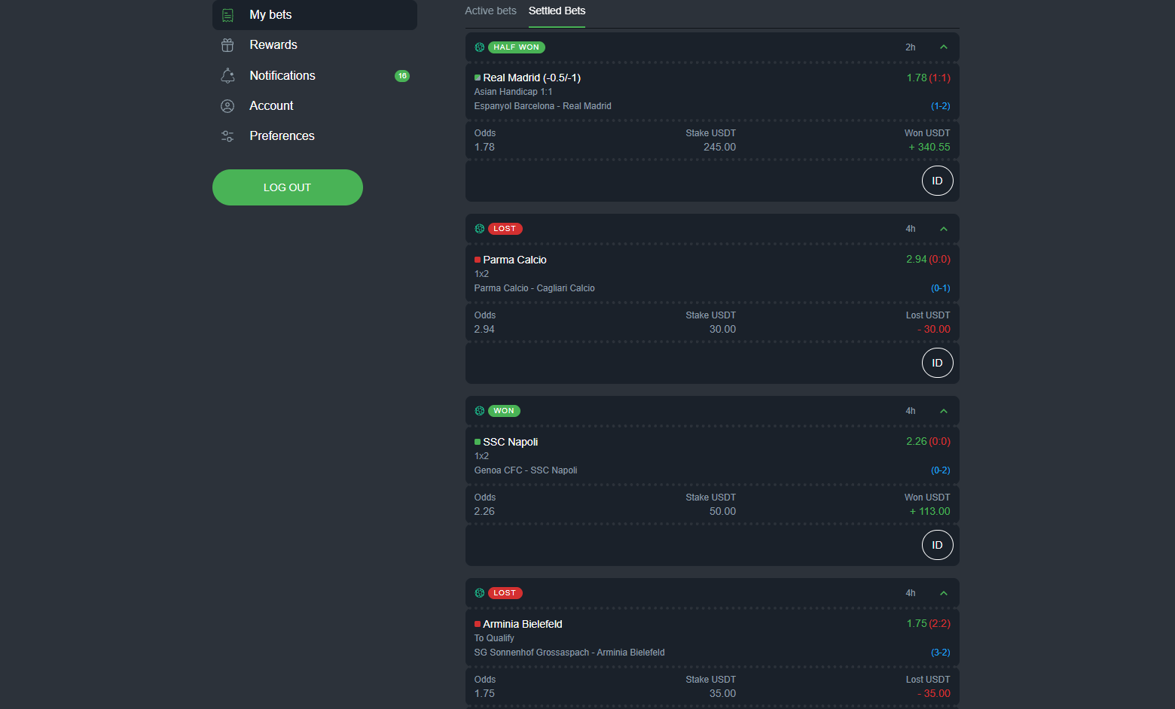Click the SG Sonnenhof Grossaspach - Arminia Bielefeld match
The width and height of the screenshot is (1175, 709).
pyautogui.click(x=569, y=653)
